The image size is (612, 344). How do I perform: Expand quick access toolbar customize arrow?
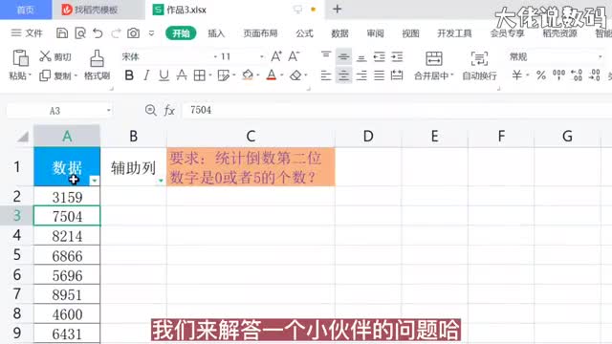point(151,33)
